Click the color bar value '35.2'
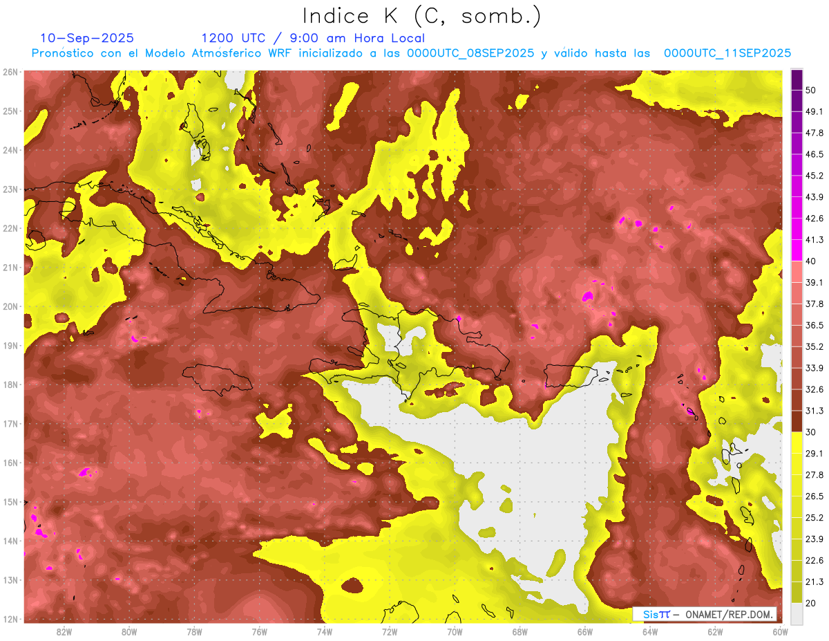 (x=814, y=346)
